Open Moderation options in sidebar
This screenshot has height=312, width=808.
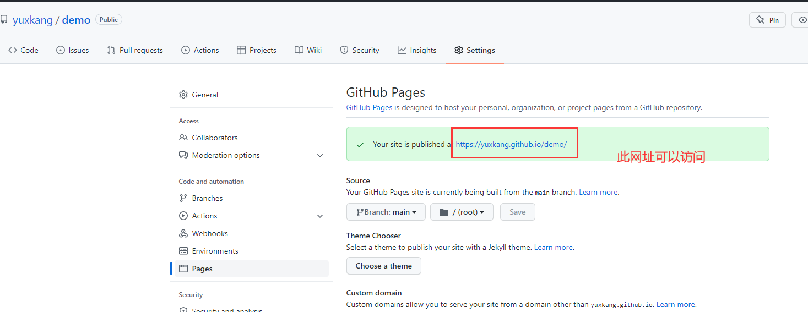(x=250, y=155)
